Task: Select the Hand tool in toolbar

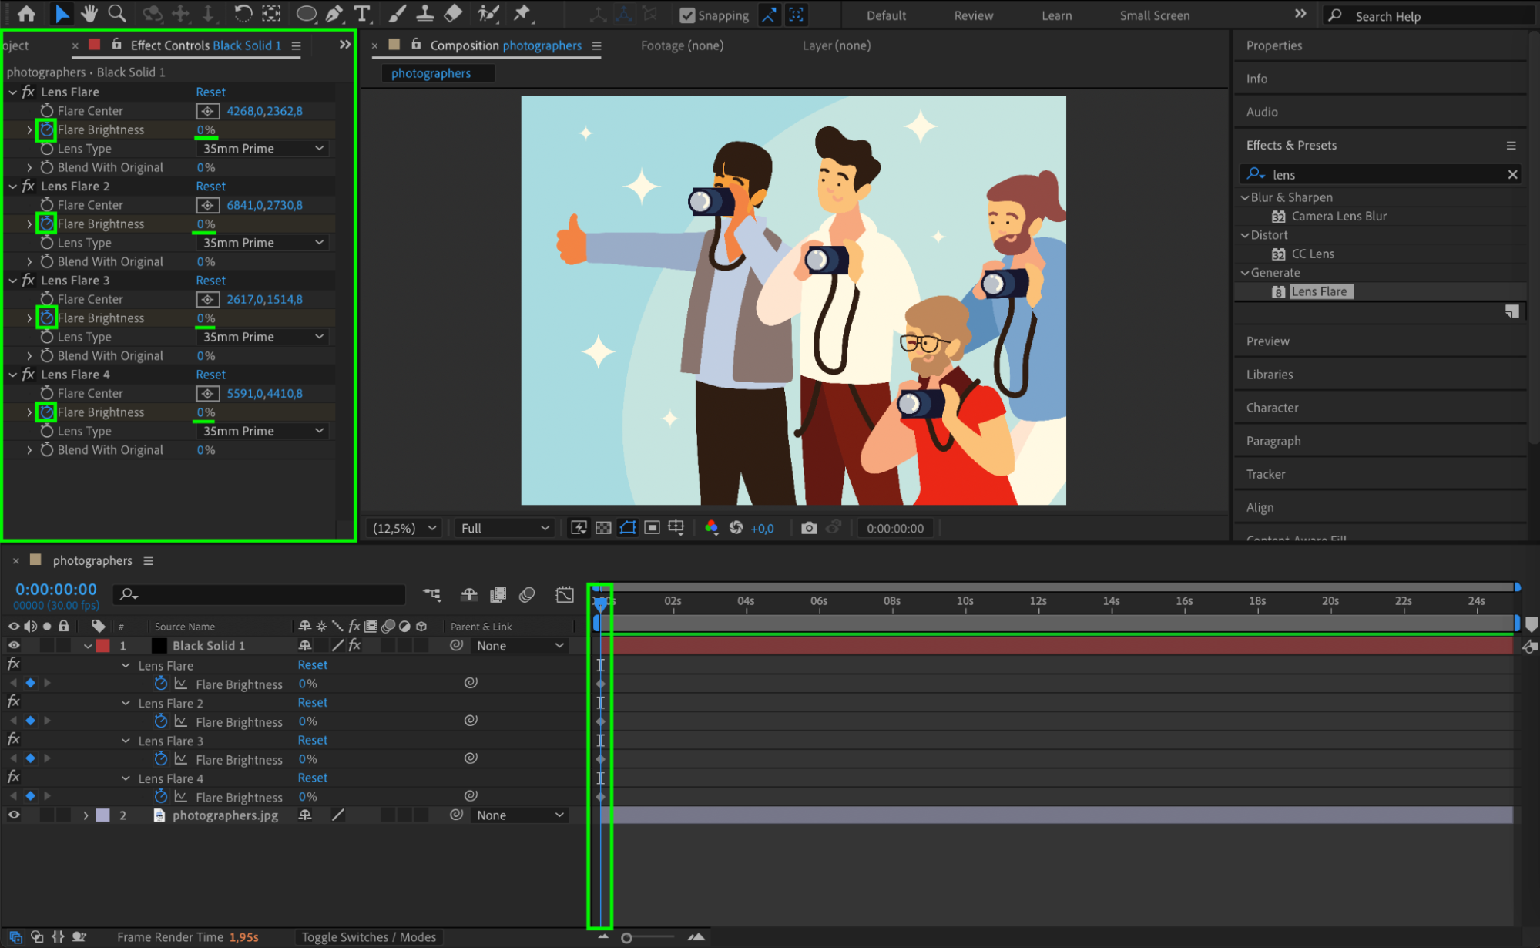Action: point(89,13)
